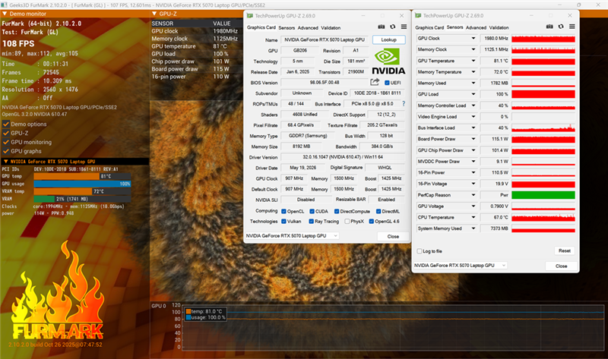The image size is (608, 359).
Task: Click title bar icon of GPU-Z Graphics Card window
Action: point(250,16)
